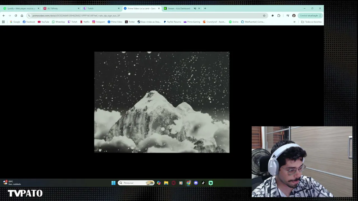Reload the Prime Video page
This screenshot has height=201, width=358.
[16, 16]
